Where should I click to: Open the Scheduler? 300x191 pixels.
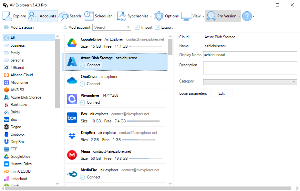pyautogui.click(x=98, y=16)
